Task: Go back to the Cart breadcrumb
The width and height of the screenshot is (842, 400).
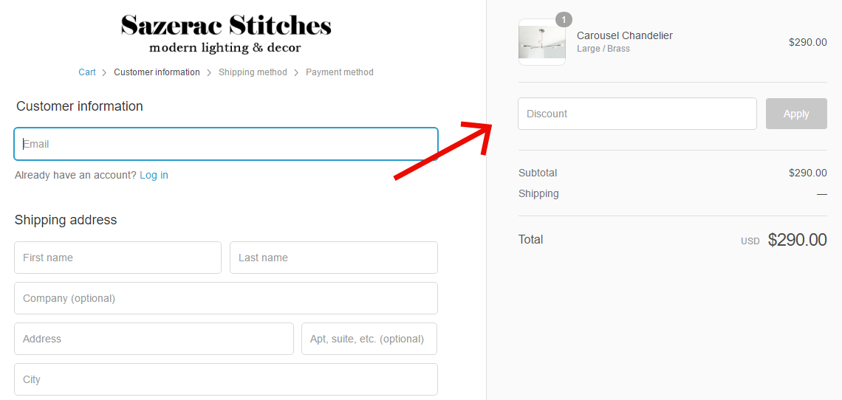Action: (x=87, y=72)
